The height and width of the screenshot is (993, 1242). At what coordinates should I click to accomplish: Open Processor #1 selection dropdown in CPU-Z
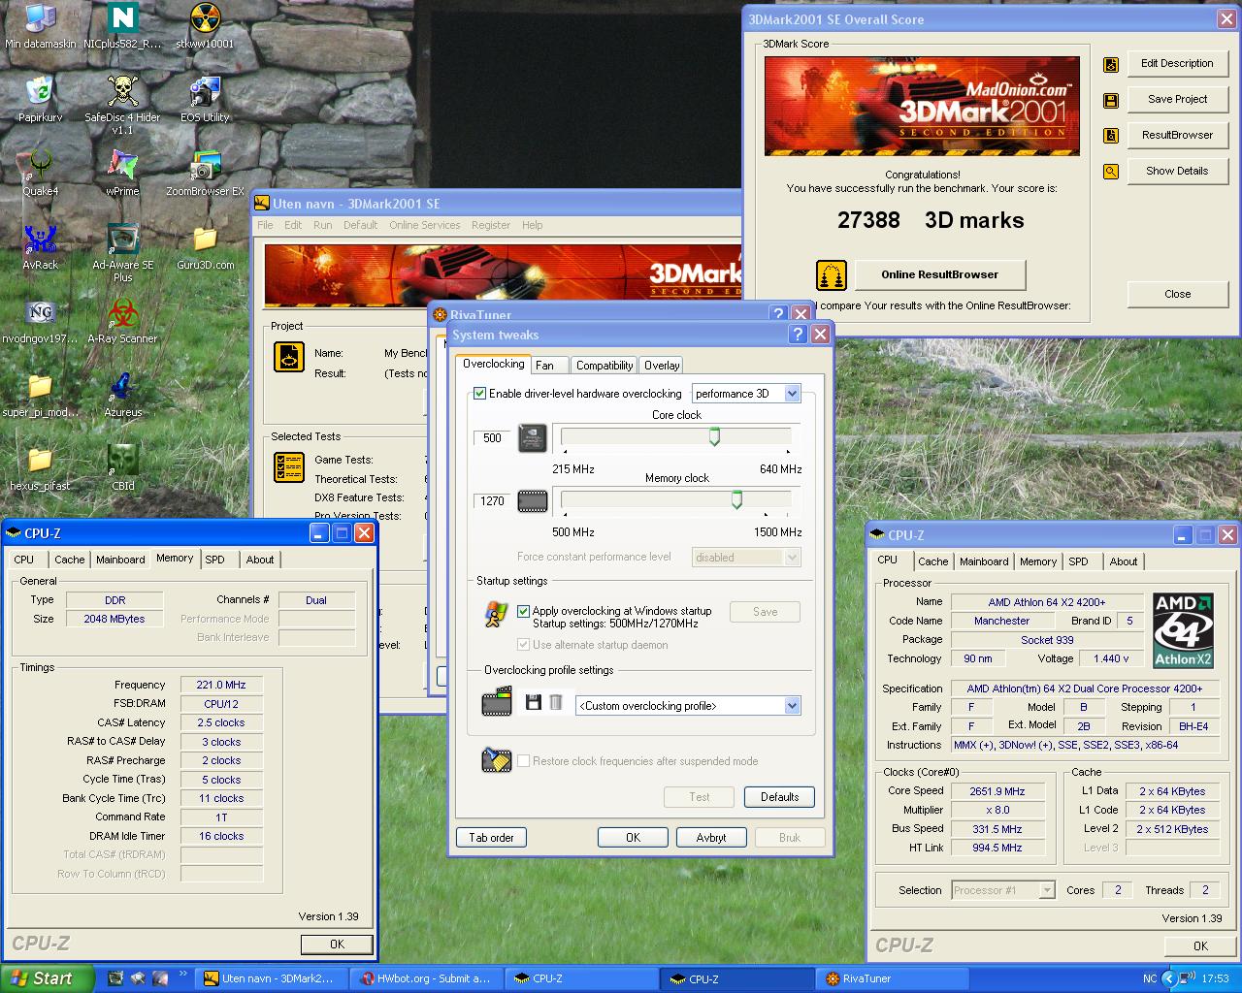click(1046, 890)
